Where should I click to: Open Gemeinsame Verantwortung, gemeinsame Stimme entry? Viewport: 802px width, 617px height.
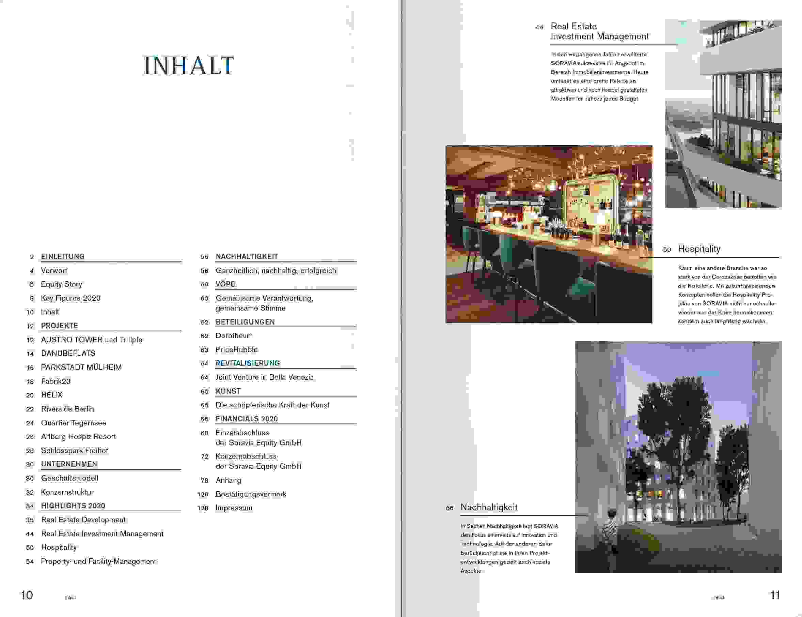click(x=265, y=303)
